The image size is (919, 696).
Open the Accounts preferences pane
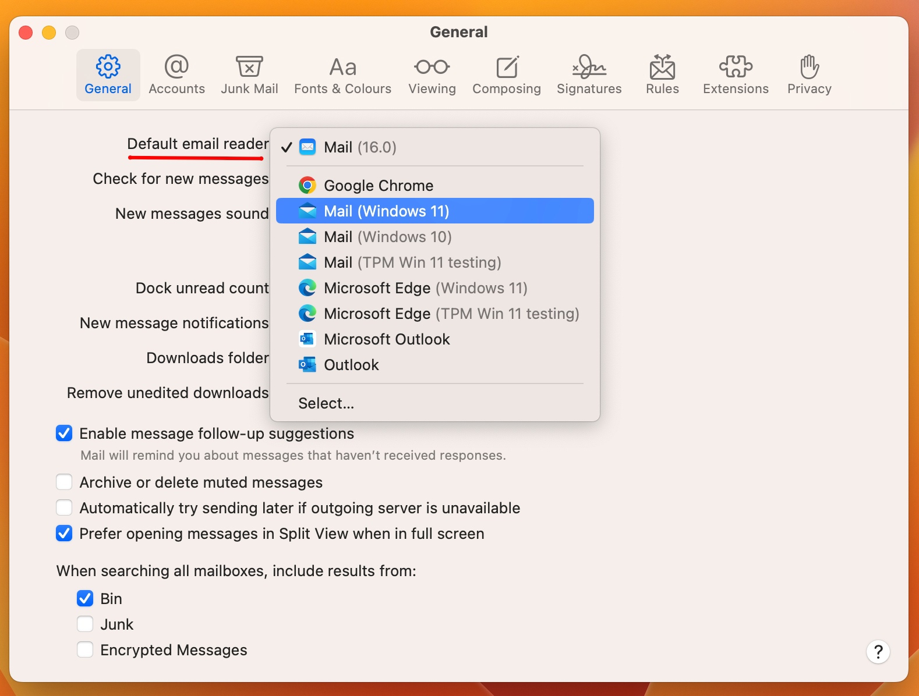176,75
